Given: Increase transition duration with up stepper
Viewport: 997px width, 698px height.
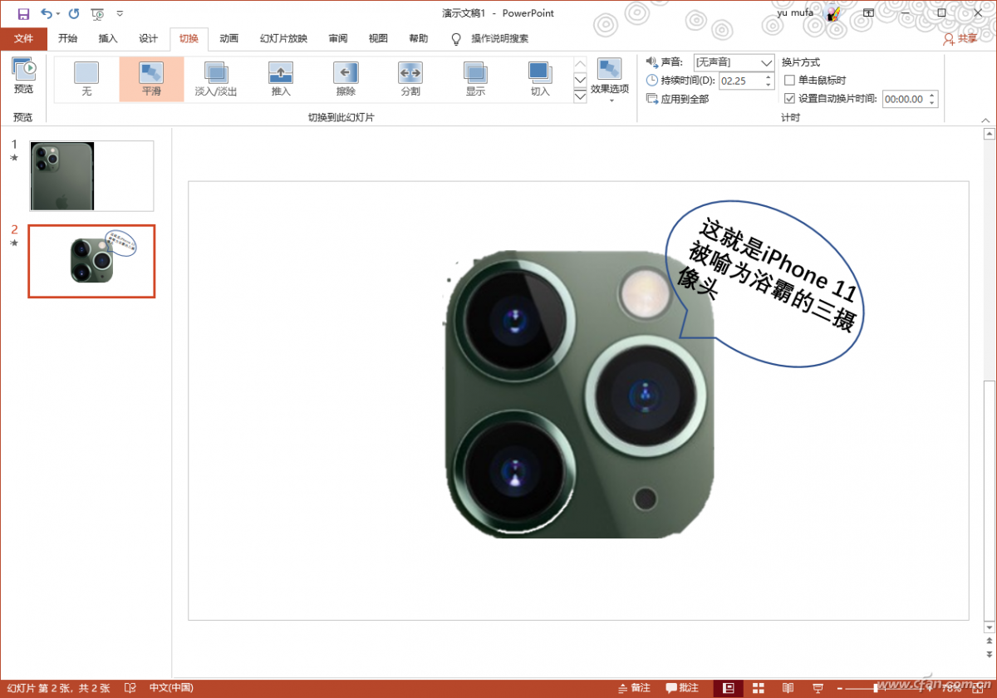Looking at the screenshot, I should [769, 76].
